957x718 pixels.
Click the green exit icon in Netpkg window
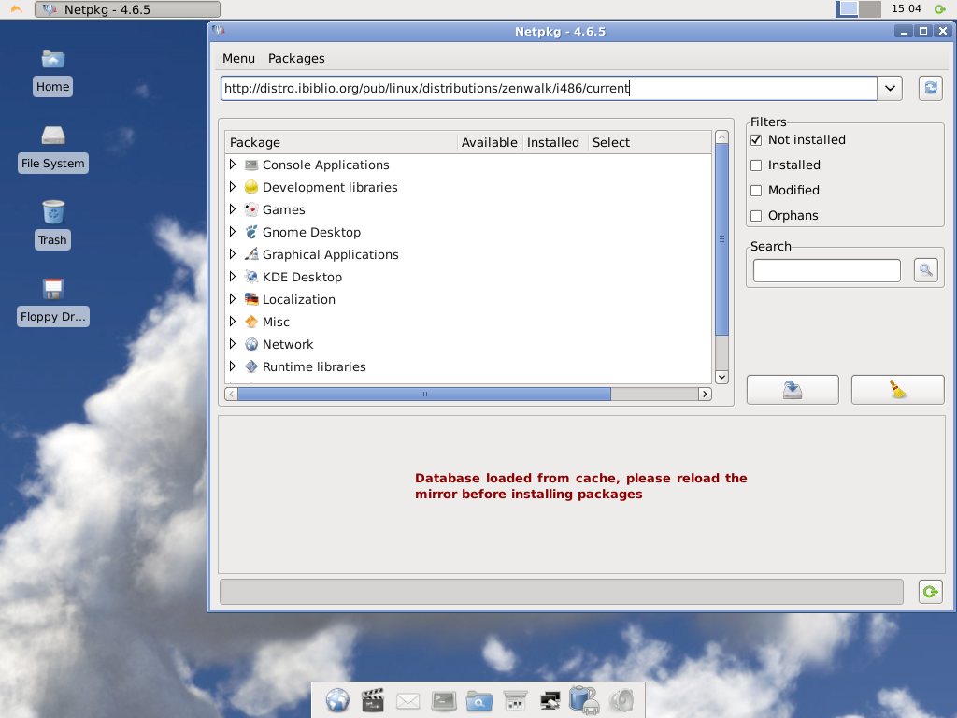tap(930, 592)
